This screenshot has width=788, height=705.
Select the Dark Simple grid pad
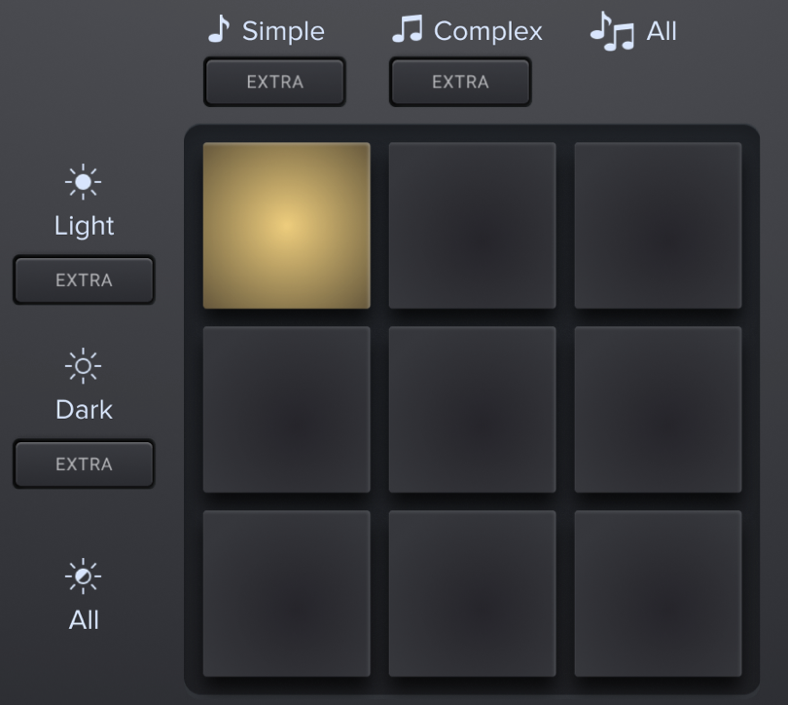point(286,409)
